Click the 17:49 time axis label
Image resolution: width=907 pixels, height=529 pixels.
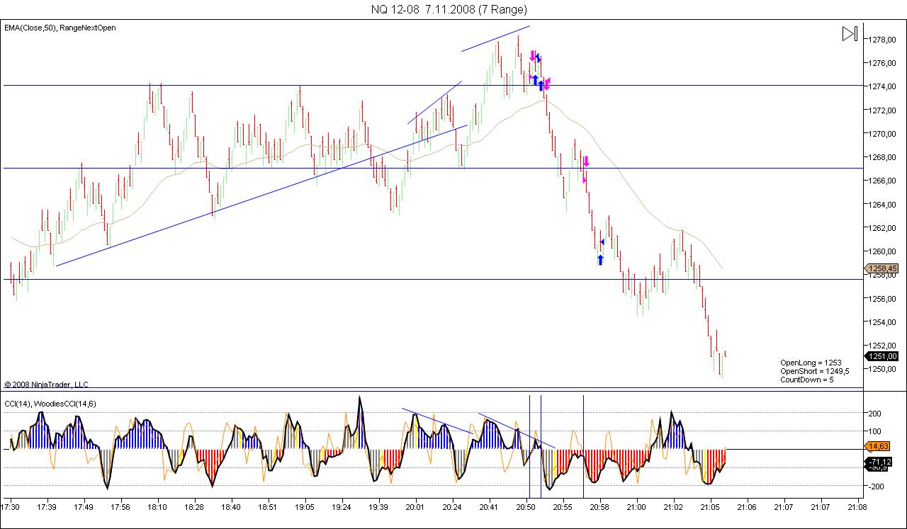[x=84, y=507]
